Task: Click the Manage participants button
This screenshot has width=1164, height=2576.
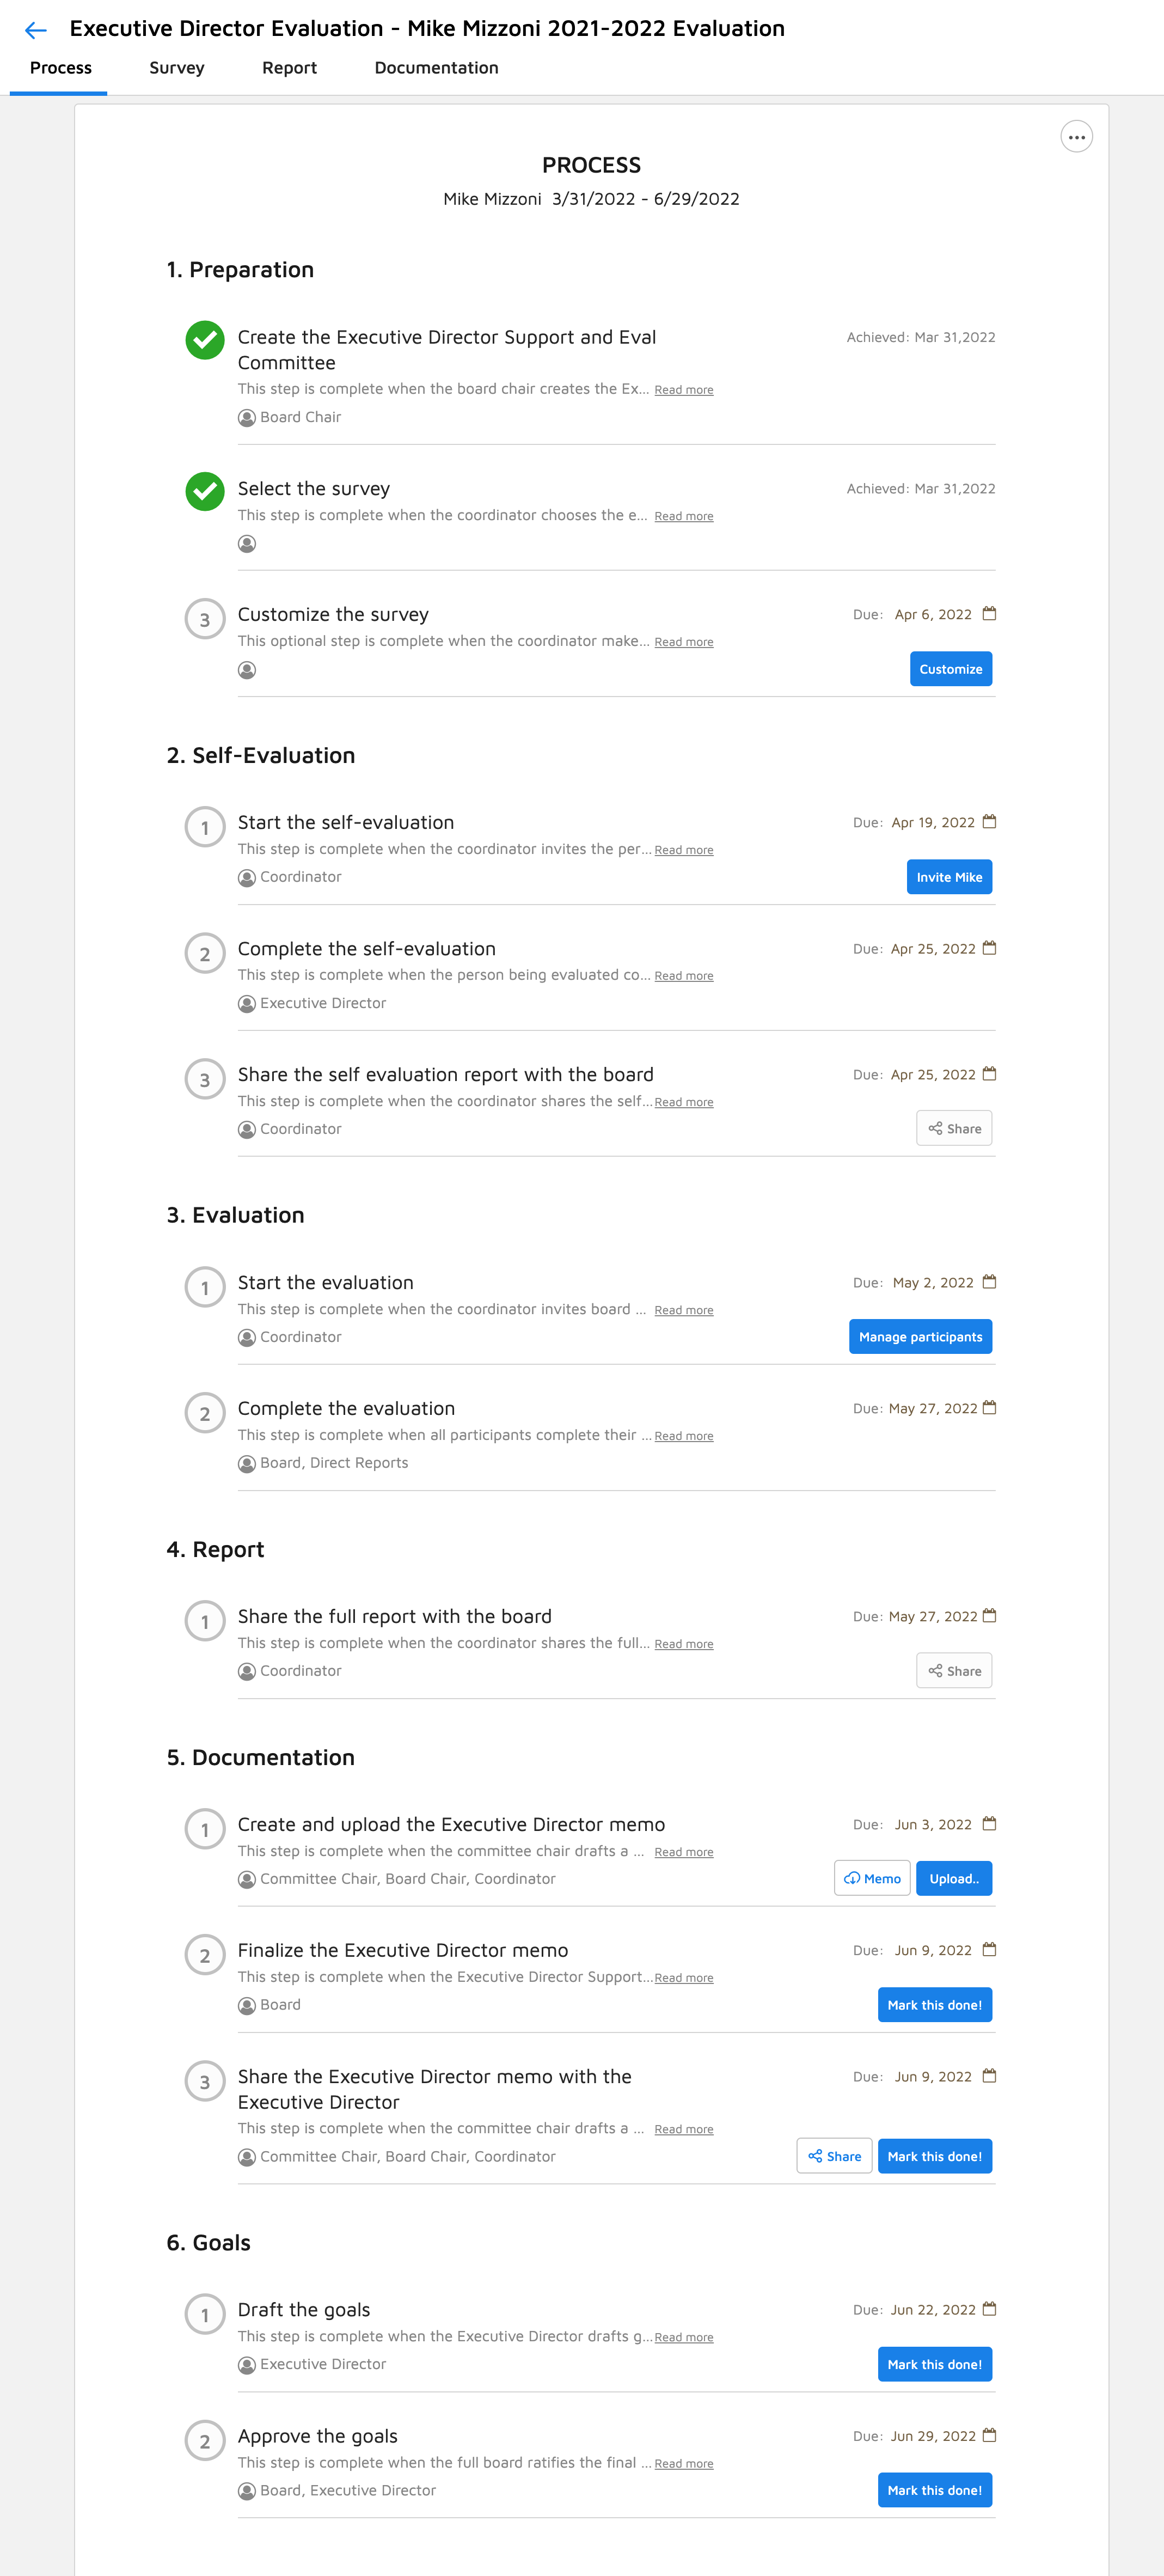Action: click(920, 1337)
